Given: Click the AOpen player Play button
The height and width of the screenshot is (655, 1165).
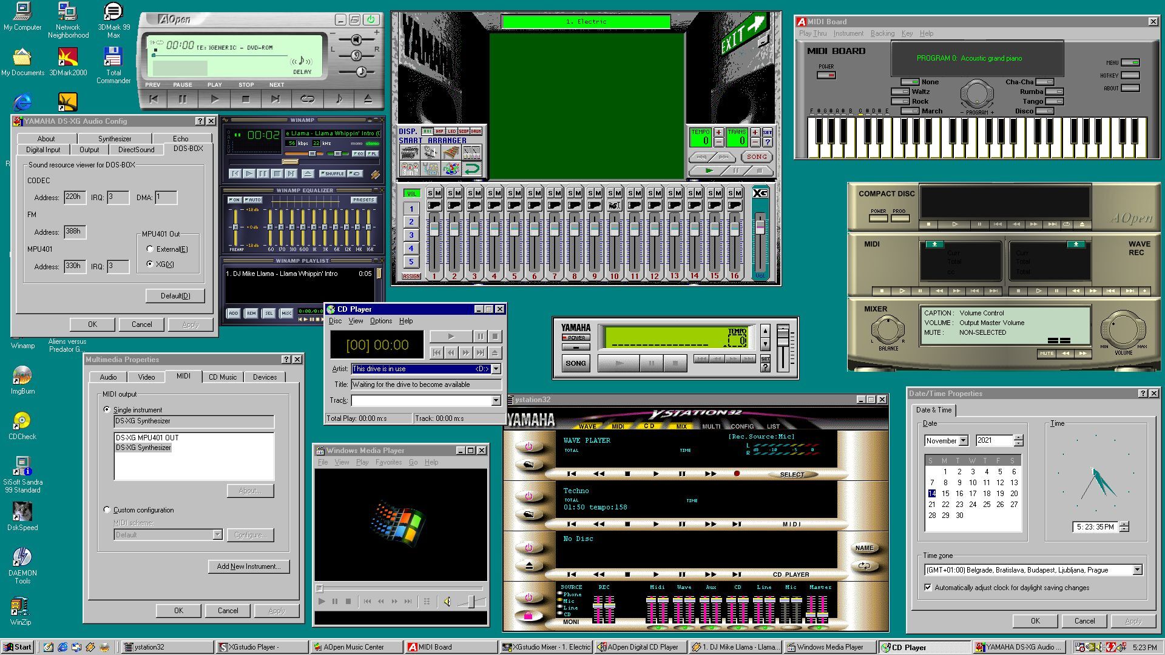Looking at the screenshot, I should point(214,99).
